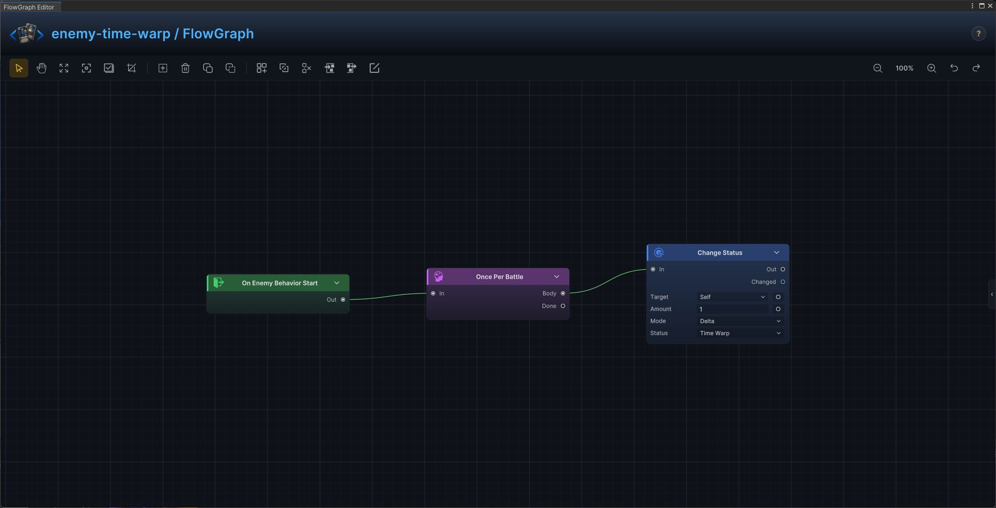Expand the right side panel handle

point(992,294)
